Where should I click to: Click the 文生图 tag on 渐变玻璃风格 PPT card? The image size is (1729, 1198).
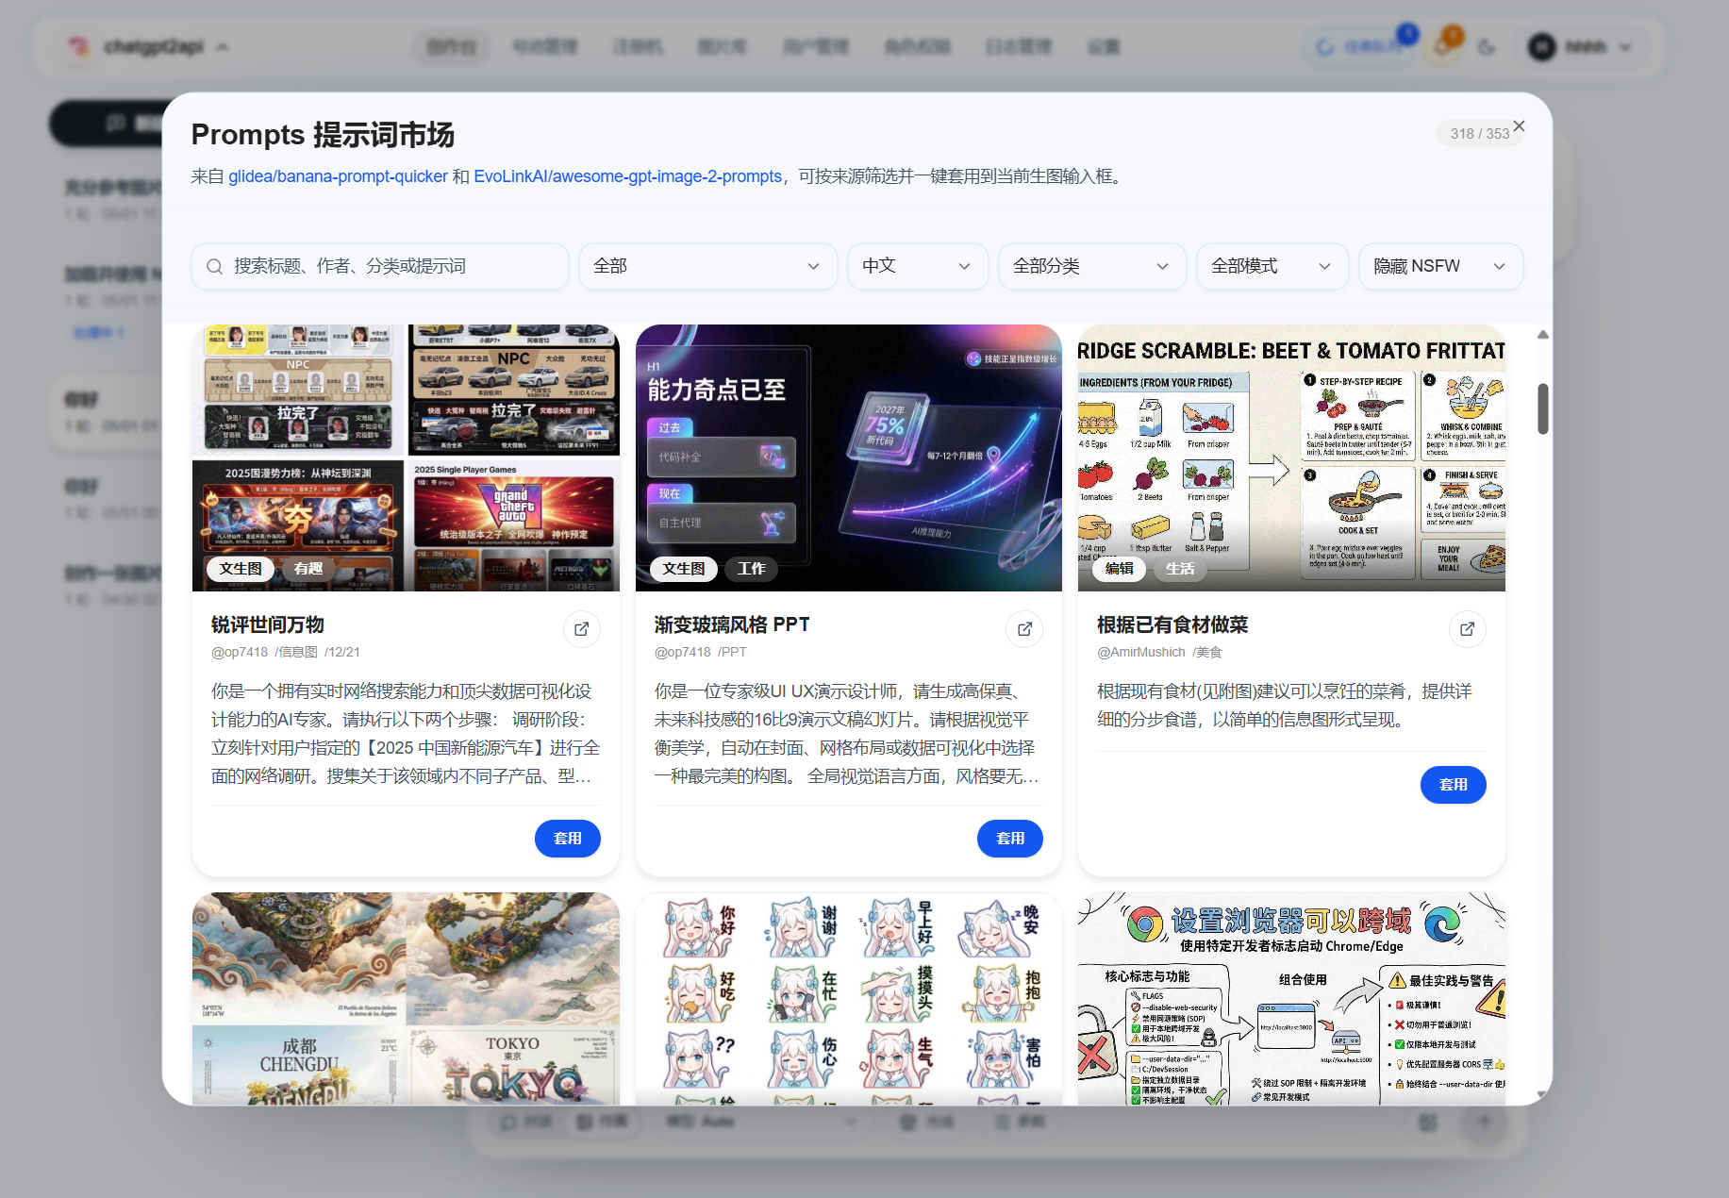click(684, 569)
